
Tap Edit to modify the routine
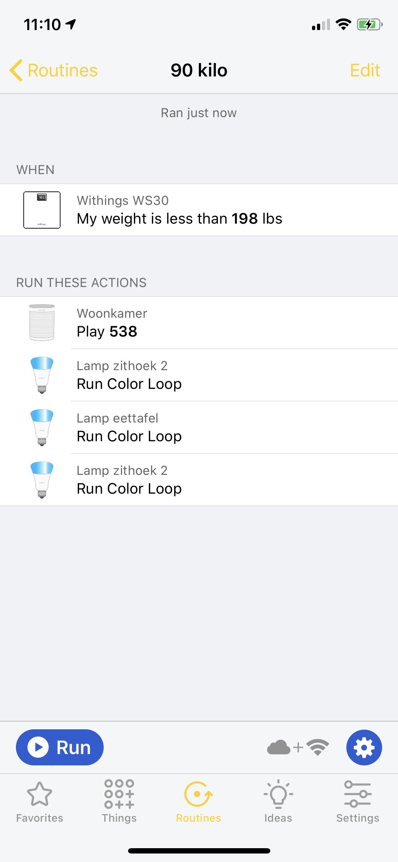(x=365, y=70)
